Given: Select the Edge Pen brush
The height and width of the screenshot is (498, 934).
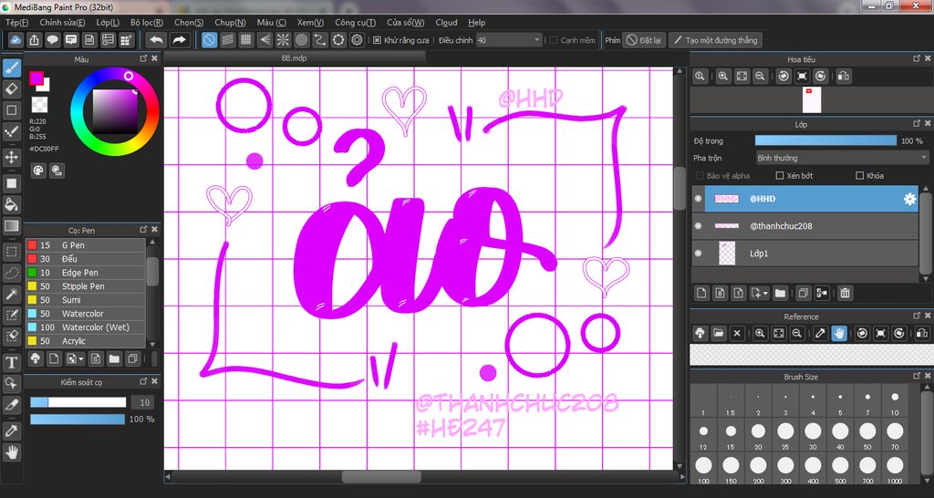Looking at the screenshot, I should click(x=85, y=272).
